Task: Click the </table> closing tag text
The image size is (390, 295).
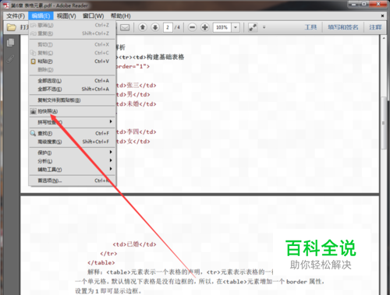Action: (x=101, y=262)
